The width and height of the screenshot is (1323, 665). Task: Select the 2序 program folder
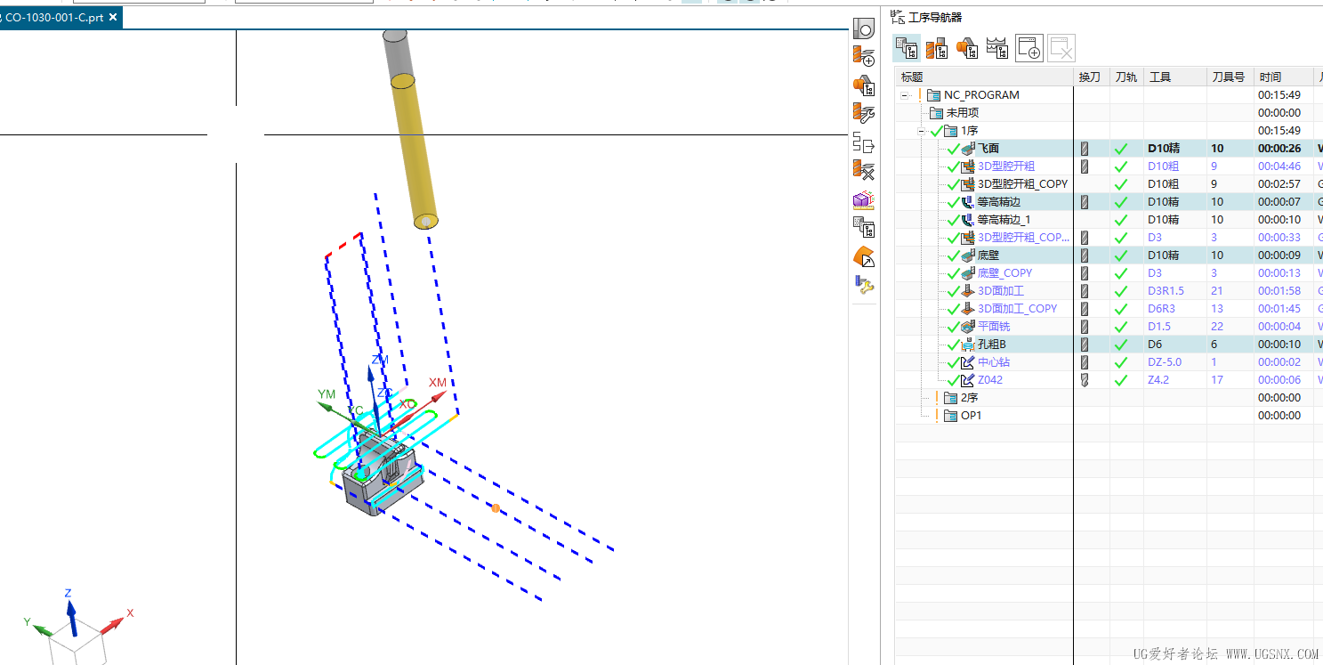969,398
